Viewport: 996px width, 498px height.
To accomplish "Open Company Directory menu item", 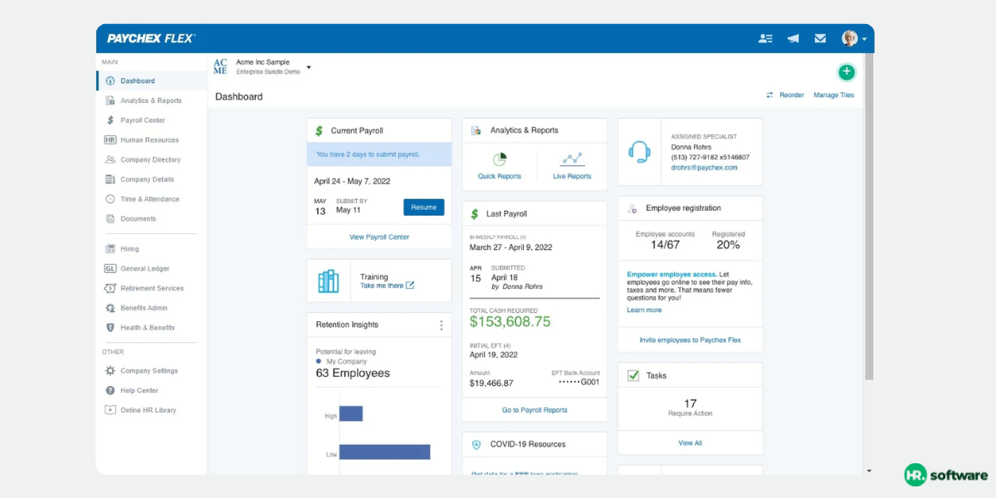I will point(151,159).
